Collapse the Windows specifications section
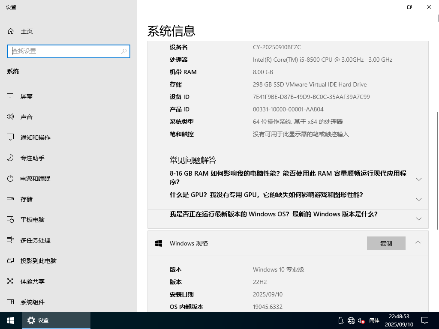This screenshot has height=329, width=439. [x=418, y=242]
